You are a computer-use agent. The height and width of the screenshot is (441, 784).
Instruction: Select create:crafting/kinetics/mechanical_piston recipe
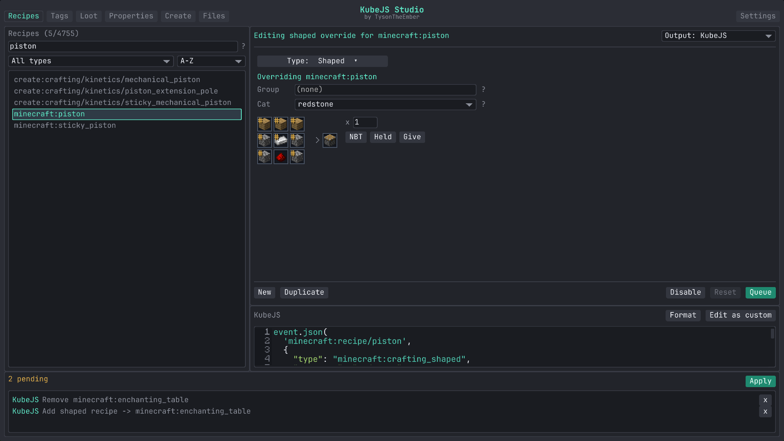click(x=127, y=80)
